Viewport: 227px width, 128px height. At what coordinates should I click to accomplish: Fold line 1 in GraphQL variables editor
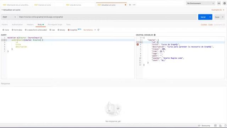point(142,38)
